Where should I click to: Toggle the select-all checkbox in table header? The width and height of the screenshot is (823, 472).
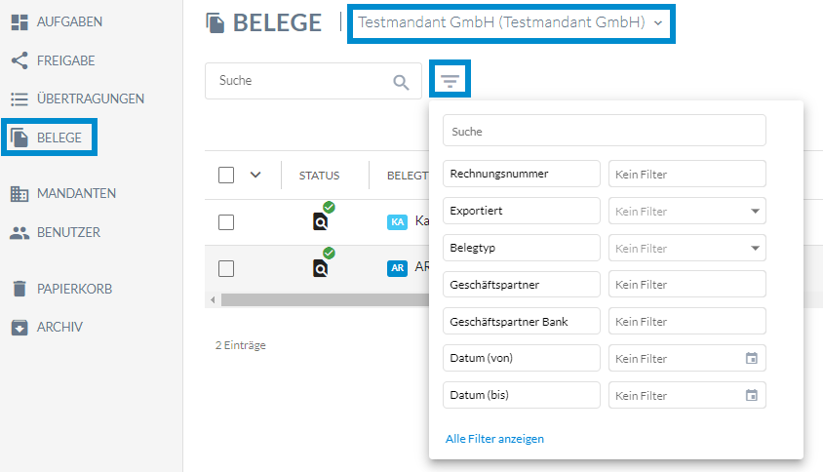(226, 175)
